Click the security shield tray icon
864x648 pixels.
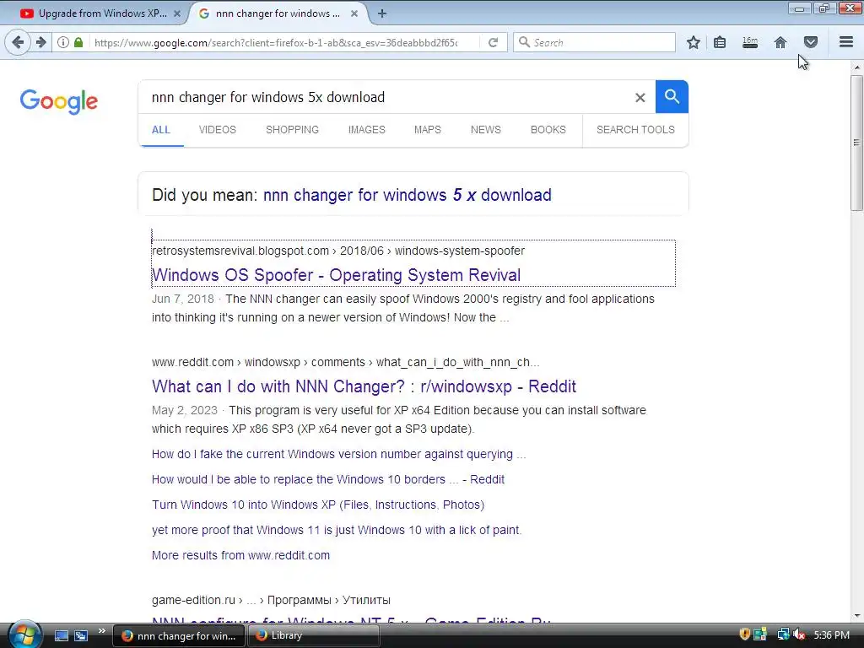click(744, 634)
